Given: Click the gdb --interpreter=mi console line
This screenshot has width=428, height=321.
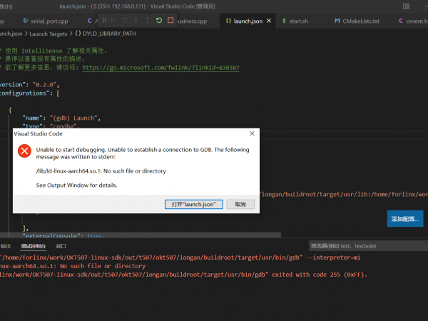Looking at the screenshot, I should 180,258.
